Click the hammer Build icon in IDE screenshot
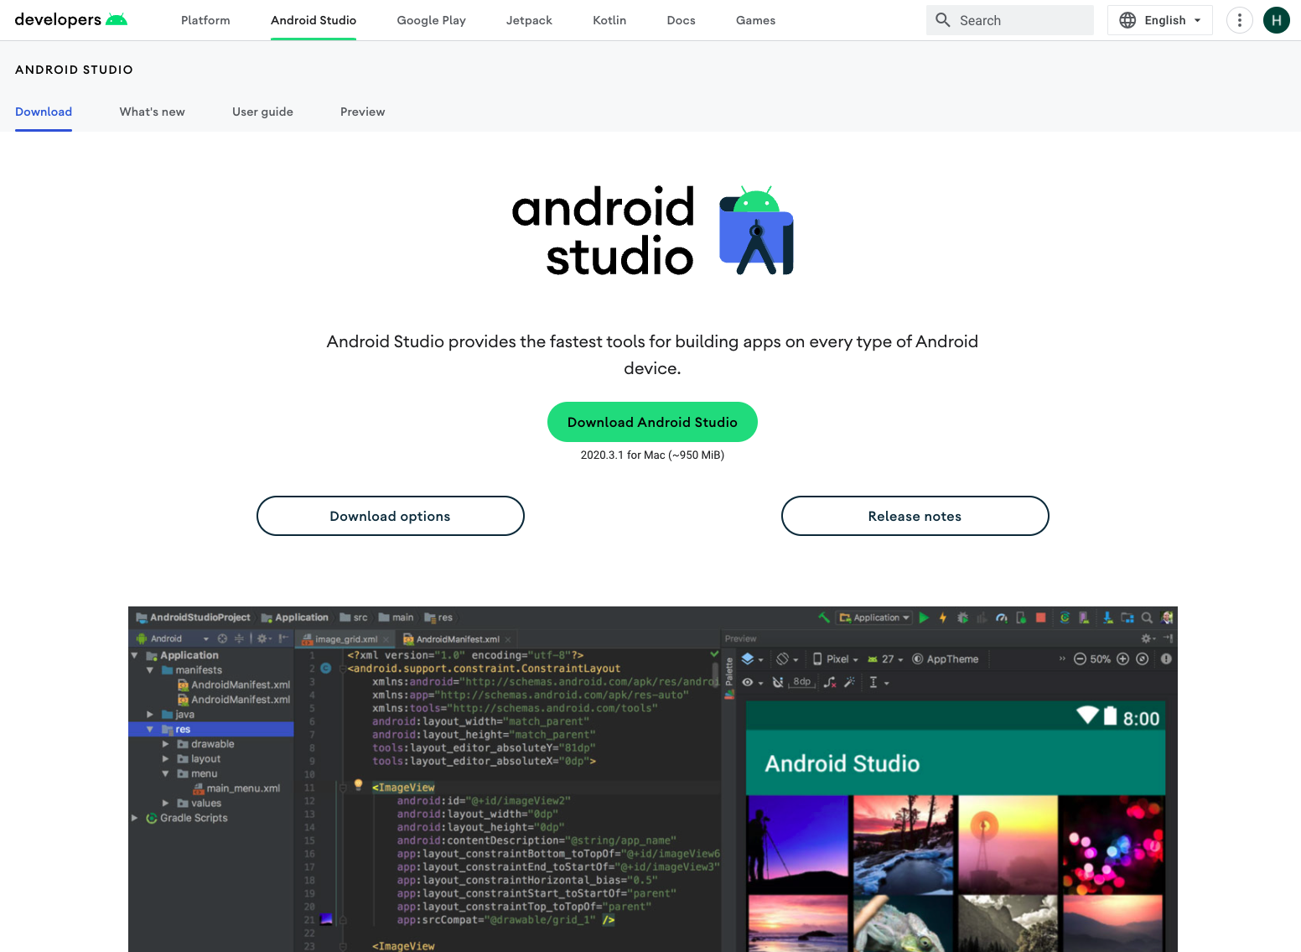 (824, 617)
